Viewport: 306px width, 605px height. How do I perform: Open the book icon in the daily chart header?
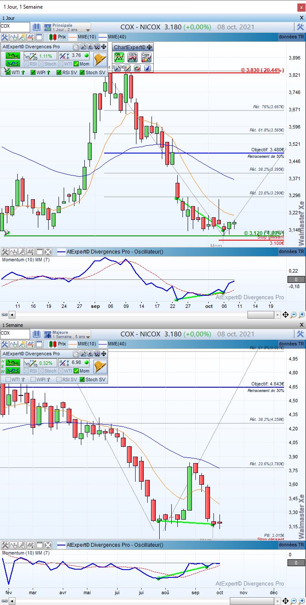(x=37, y=27)
